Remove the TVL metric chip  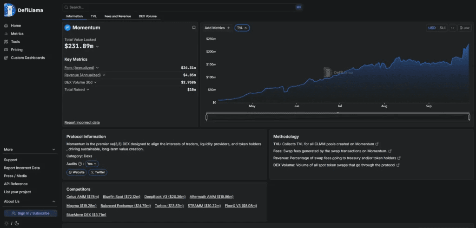tap(245, 28)
